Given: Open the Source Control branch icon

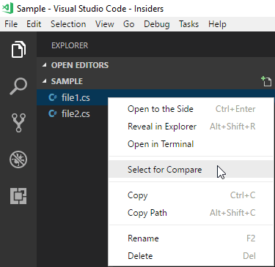Looking at the screenshot, I should (x=18, y=123).
